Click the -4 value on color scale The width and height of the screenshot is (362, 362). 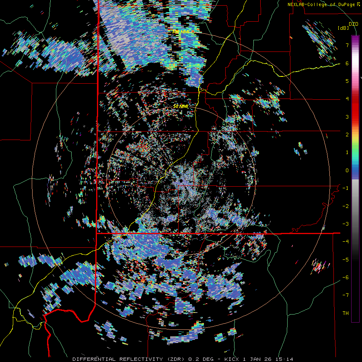pyautogui.click(x=346, y=242)
